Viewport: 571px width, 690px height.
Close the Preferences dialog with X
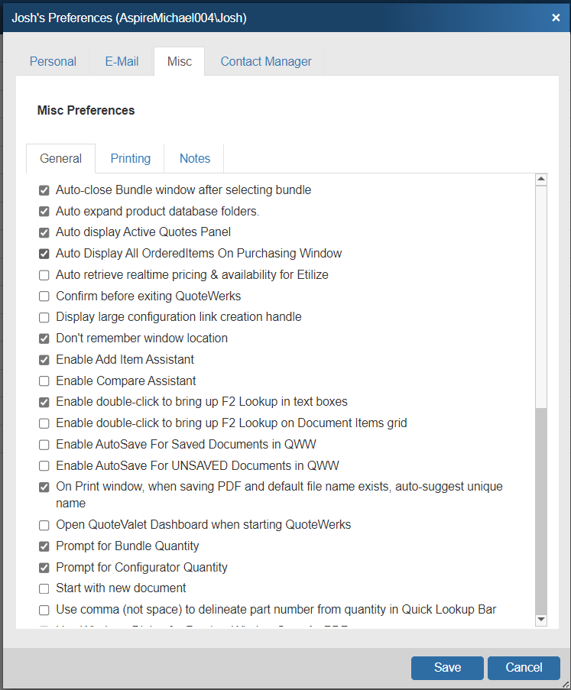pyautogui.click(x=556, y=17)
